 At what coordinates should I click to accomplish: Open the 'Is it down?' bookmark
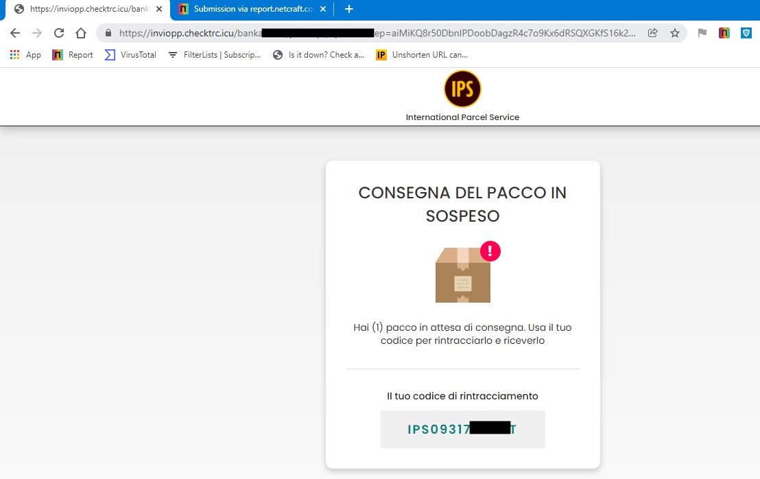(318, 55)
